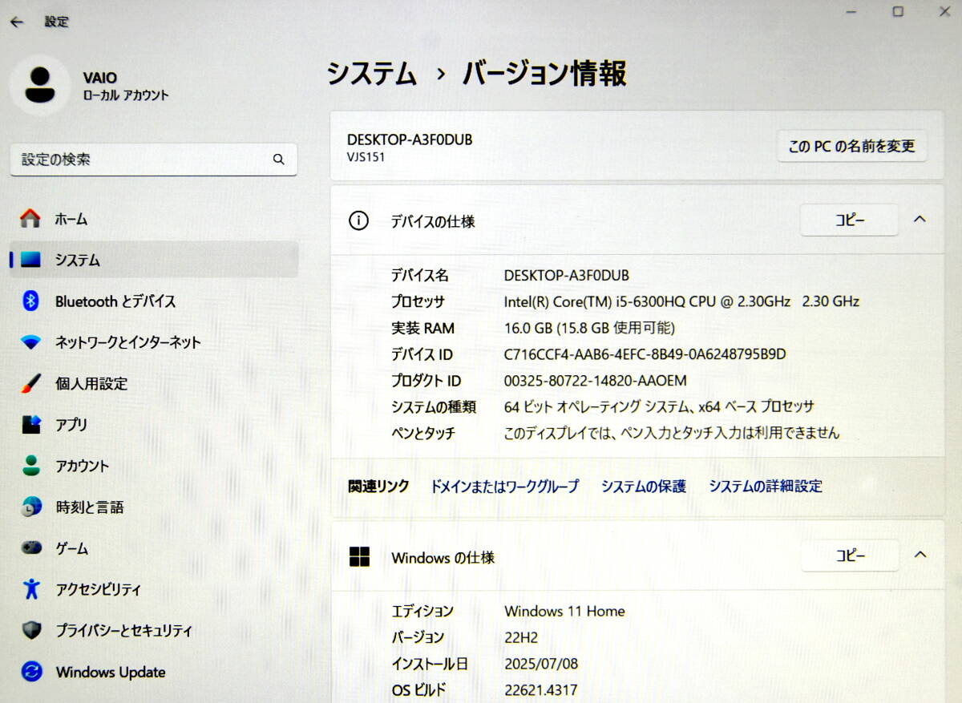
Task: Click the Accessibility figure icon
Action: [30, 589]
